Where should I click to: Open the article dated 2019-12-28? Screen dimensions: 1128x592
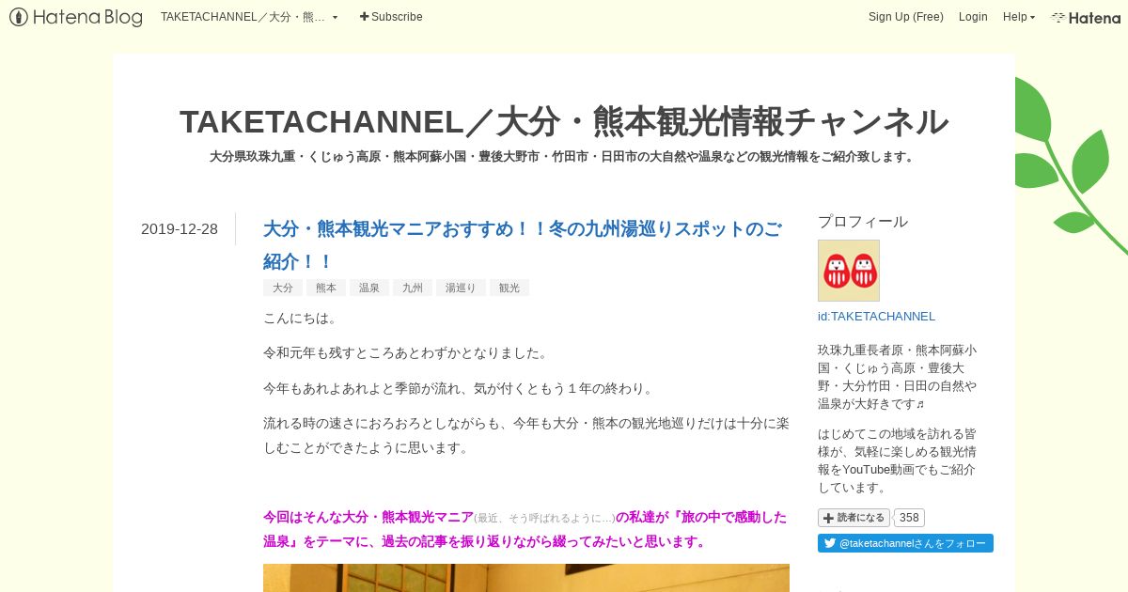pos(180,228)
